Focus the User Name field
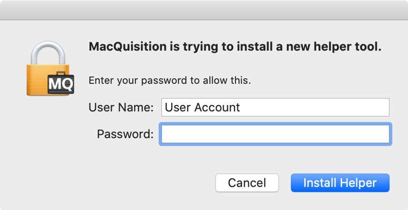This screenshot has height=210, width=408. pos(275,108)
